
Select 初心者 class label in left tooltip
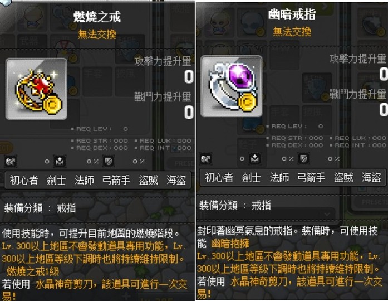click(x=24, y=180)
